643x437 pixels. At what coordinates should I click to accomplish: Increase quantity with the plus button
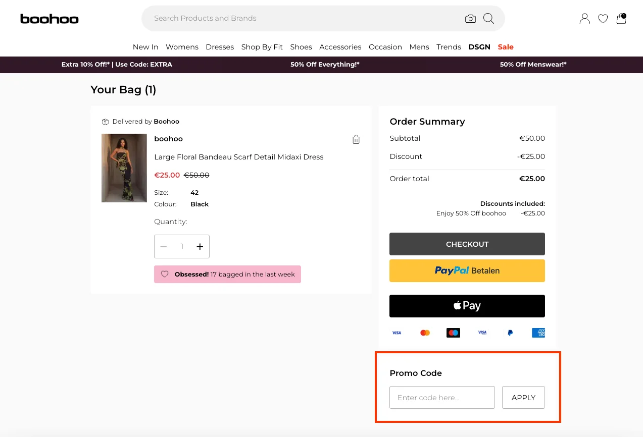click(200, 246)
